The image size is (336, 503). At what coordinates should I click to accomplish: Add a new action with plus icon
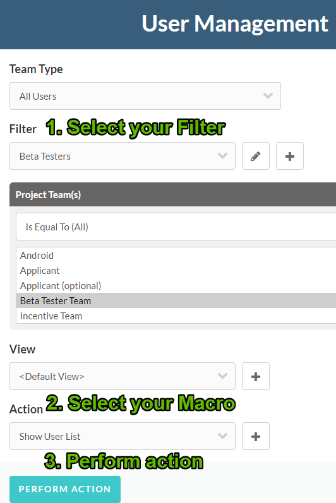(255, 436)
